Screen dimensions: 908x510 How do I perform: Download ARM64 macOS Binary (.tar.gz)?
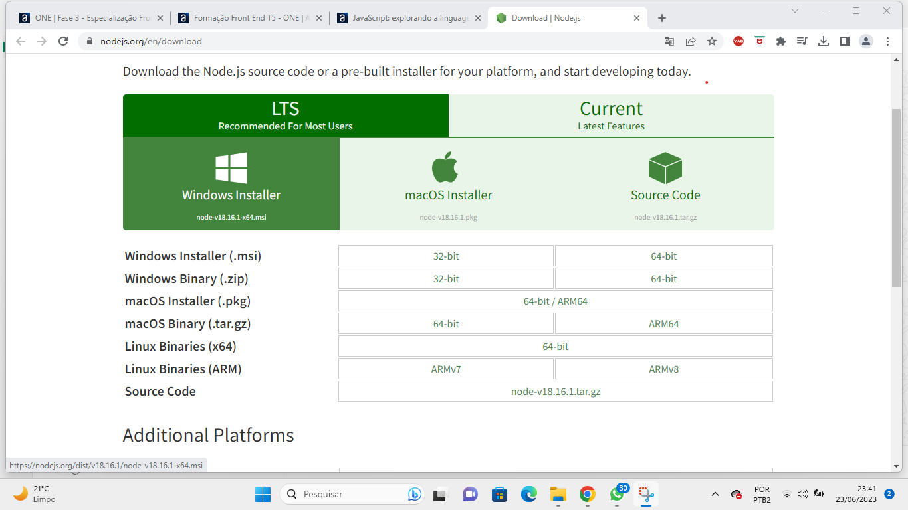click(x=664, y=323)
